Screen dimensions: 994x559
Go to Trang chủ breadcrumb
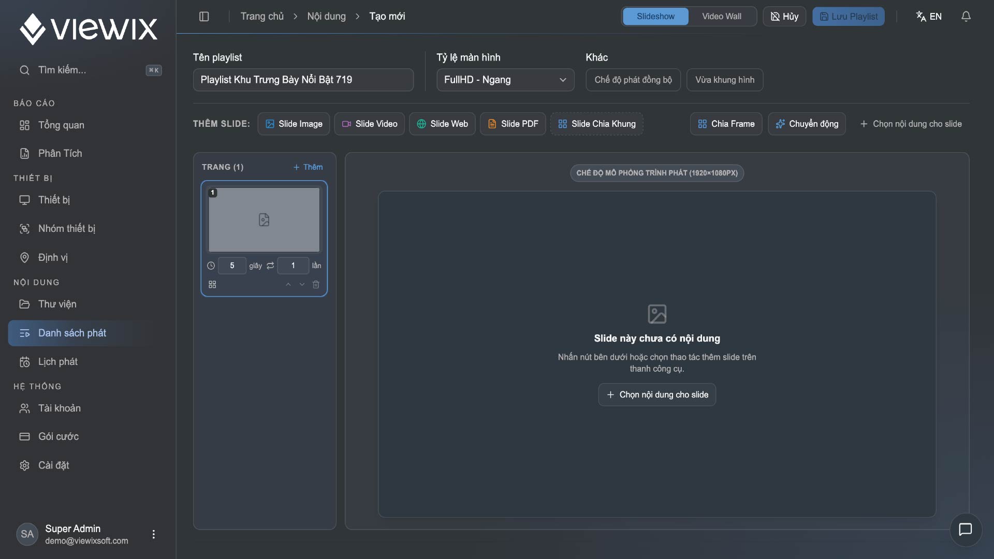click(x=262, y=17)
